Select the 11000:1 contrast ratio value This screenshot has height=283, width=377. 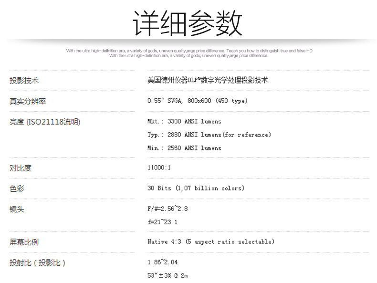[159, 168]
